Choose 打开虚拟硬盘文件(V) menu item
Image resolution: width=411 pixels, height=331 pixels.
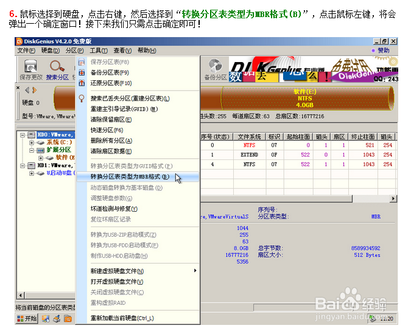pos(138,282)
